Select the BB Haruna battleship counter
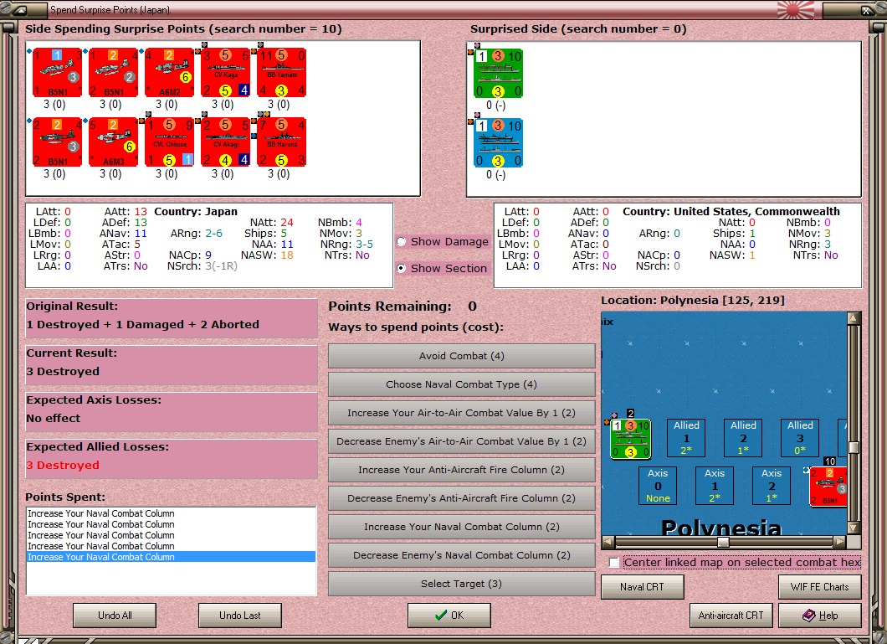Image resolution: width=887 pixels, height=644 pixels. click(282, 142)
